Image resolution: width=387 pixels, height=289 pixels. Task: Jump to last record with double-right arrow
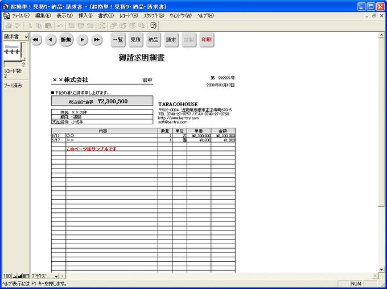97,40
